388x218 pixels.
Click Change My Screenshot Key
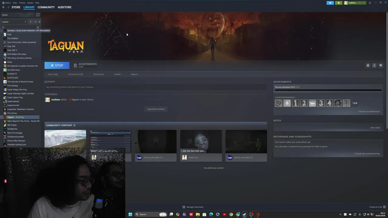click(x=367, y=154)
